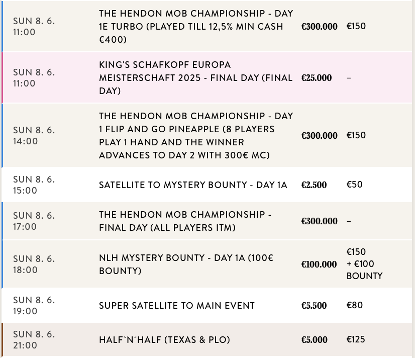Open Day 1 Flip and Go Pineapple event

point(196,135)
